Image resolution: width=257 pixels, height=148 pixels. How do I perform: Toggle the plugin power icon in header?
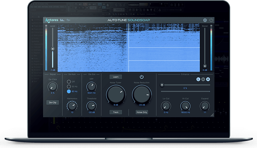tap(211, 20)
